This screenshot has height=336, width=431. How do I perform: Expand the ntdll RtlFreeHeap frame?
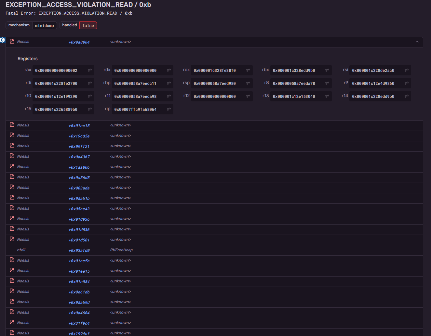coord(214,250)
